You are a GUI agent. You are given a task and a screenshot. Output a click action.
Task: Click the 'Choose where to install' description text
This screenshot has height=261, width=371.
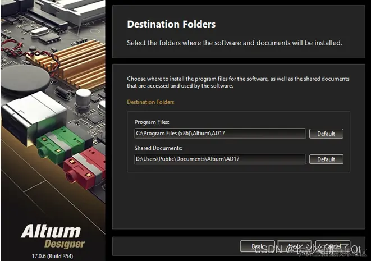(x=238, y=82)
